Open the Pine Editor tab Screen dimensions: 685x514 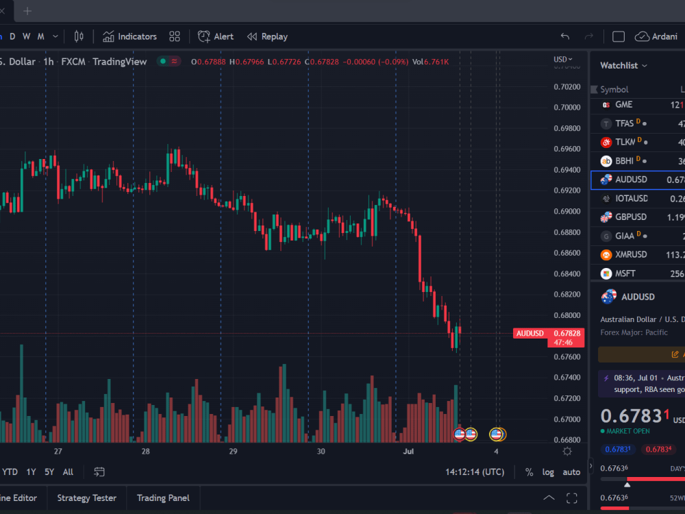(19, 498)
